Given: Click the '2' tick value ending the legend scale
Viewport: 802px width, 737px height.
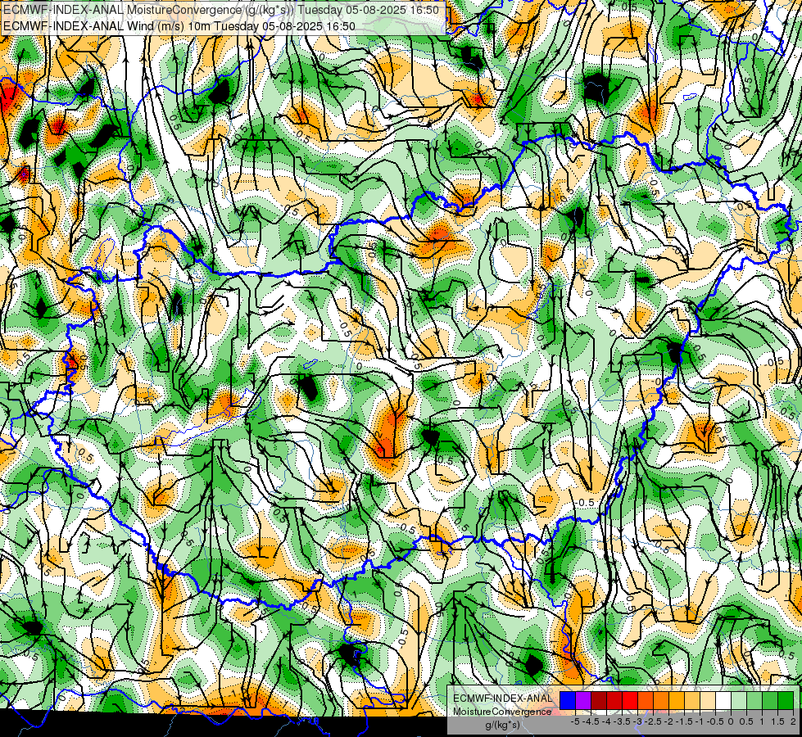Looking at the screenshot, I should [793, 721].
